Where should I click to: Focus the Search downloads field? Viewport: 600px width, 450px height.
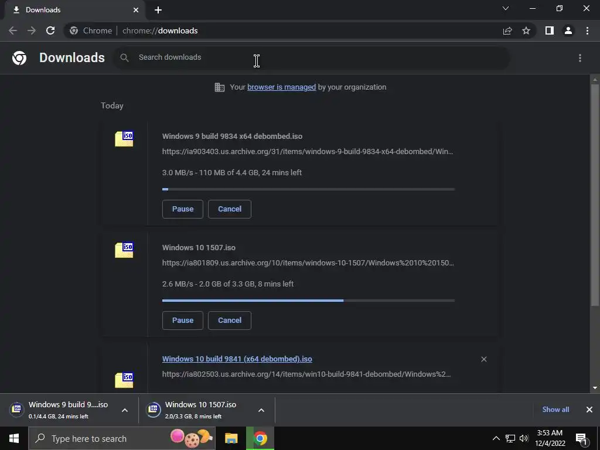click(312, 58)
